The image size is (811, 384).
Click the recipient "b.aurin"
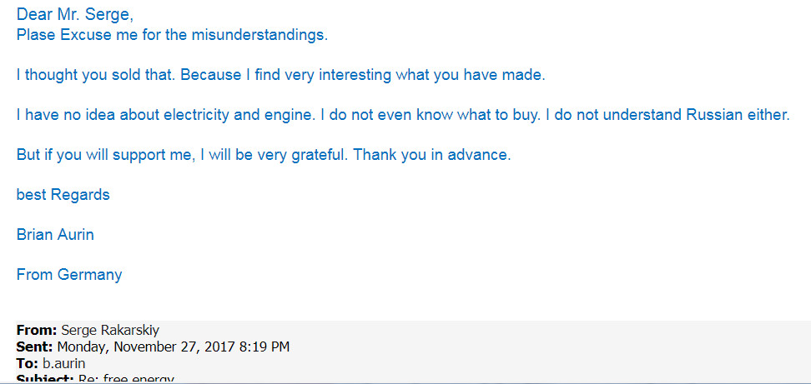(x=64, y=363)
